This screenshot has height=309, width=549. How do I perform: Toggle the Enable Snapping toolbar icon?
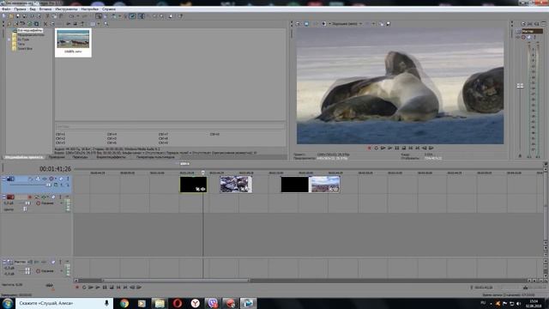coord(99,16)
